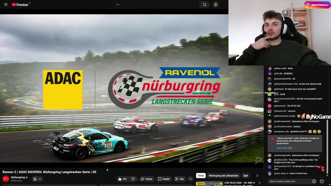
Task: Select Nürburgring adlı yükleyiciden chip
Action: point(224,176)
